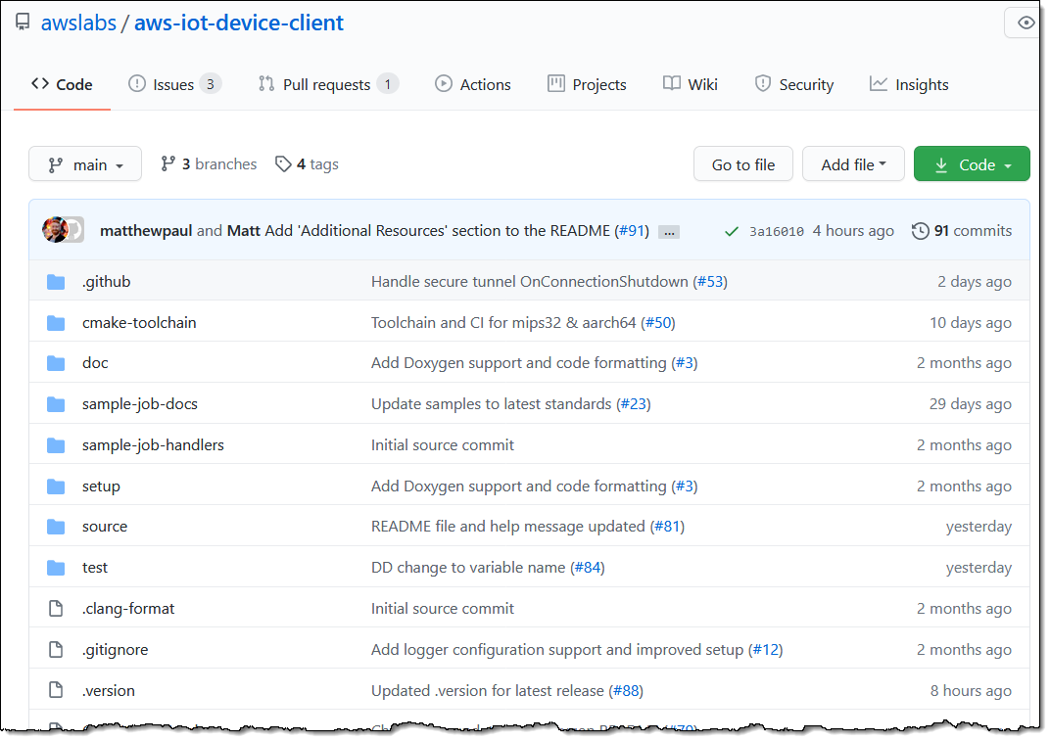The height and width of the screenshot is (741, 1050).
Task: Open the doc folder
Action: (95, 363)
